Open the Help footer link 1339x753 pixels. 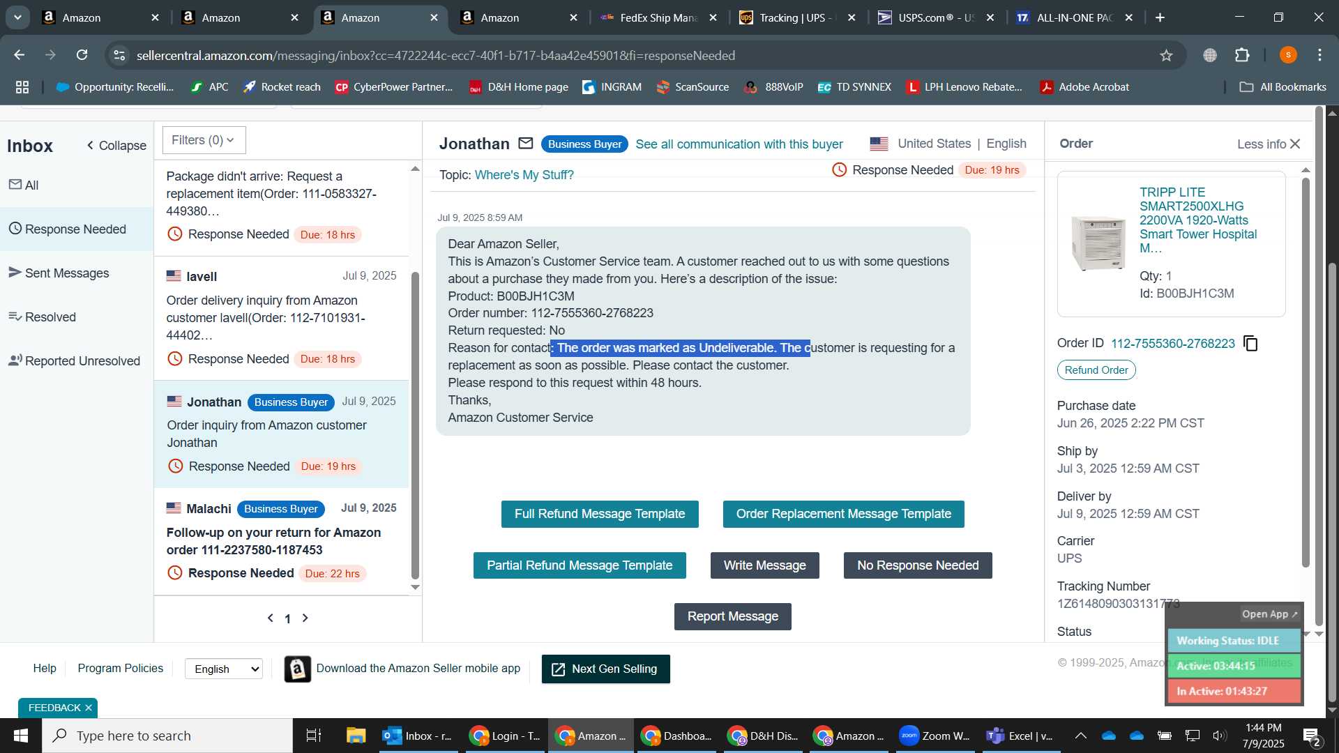tap(45, 668)
